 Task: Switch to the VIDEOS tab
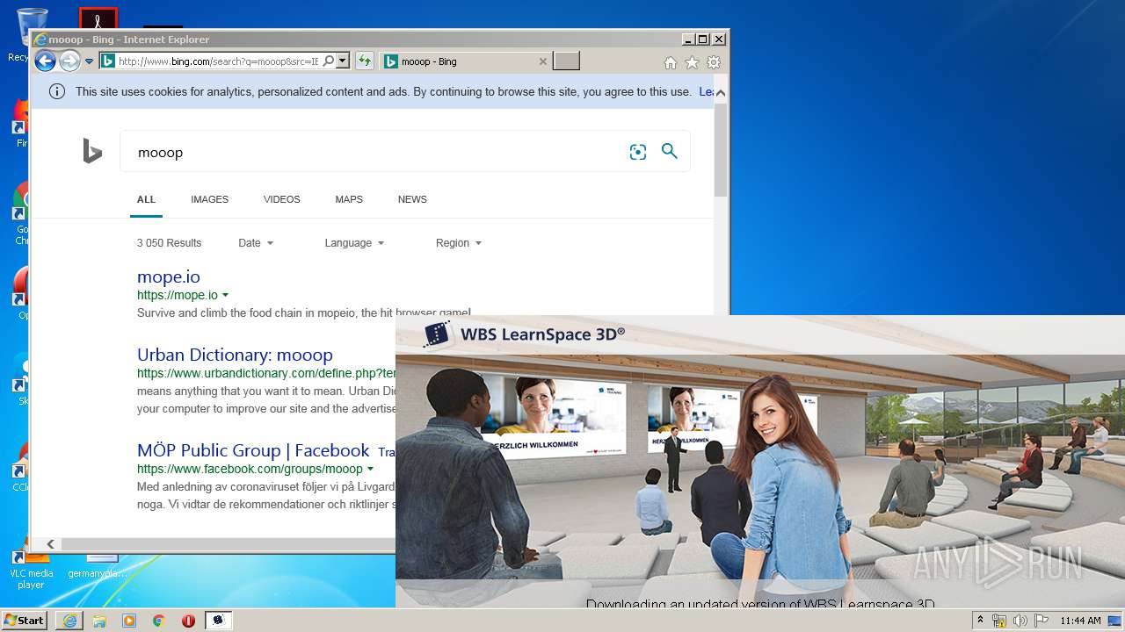(x=281, y=199)
